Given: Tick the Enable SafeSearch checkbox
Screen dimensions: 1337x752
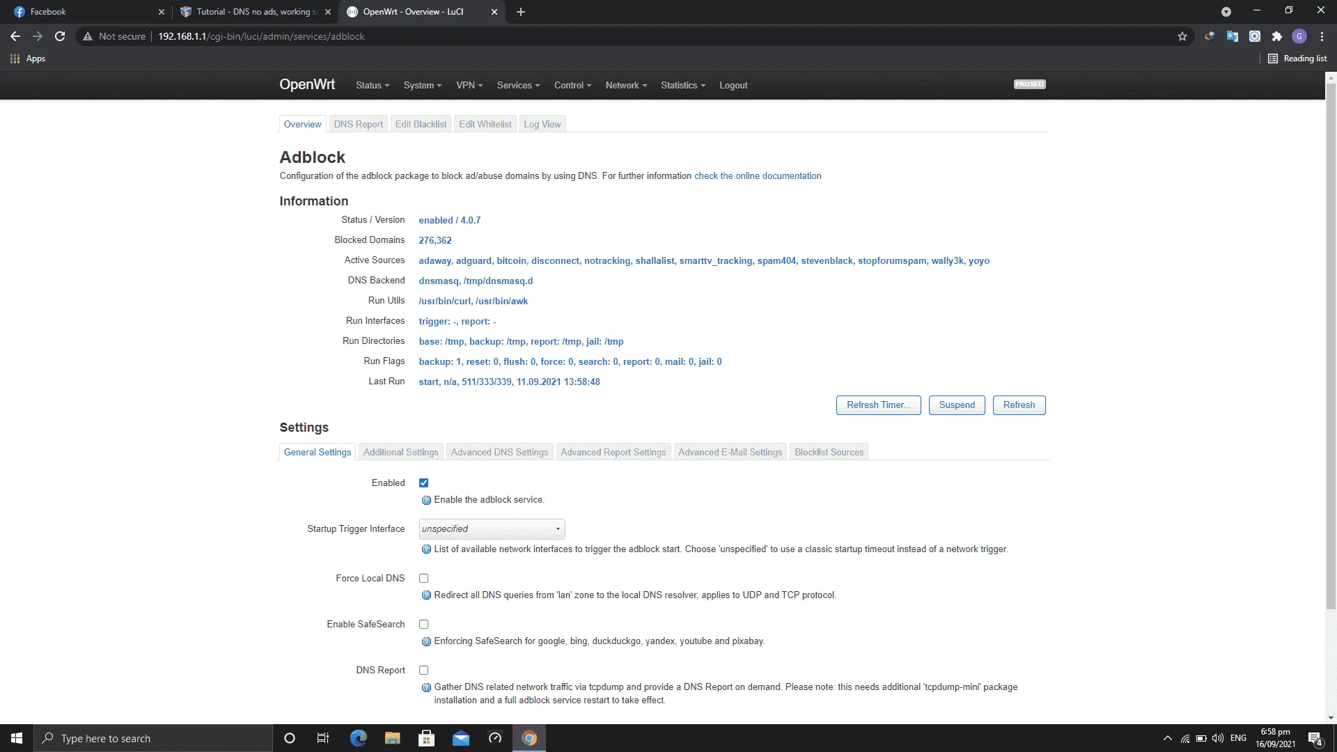Looking at the screenshot, I should (x=423, y=624).
